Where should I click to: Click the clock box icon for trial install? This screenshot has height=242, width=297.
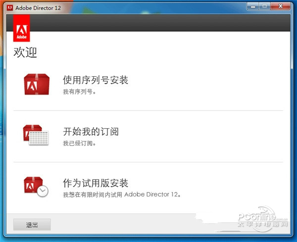pyautogui.click(x=36, y=187)
